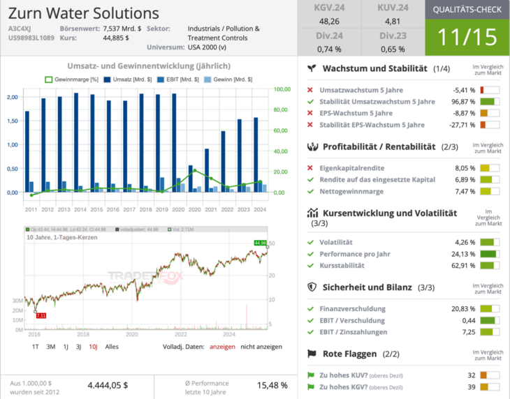Click the green check beside Performance pro Jahr
This screenshot has width=510, height=399.
click(x=310, y=254)
